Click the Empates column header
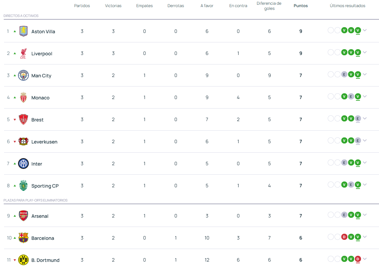 (144, 6)
